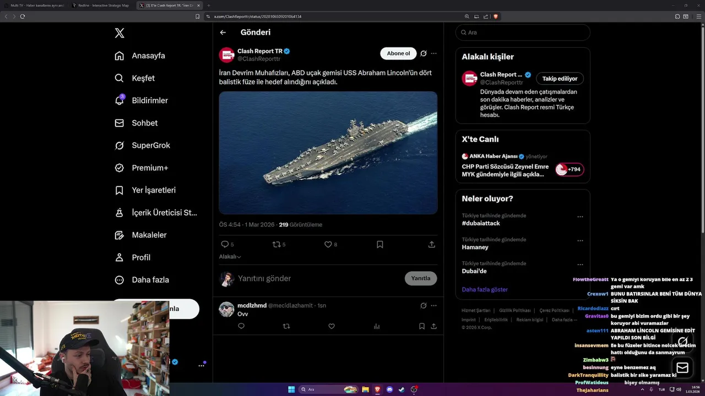
Task: Open Profil in sidebar
Action: [x=132, y=257]
